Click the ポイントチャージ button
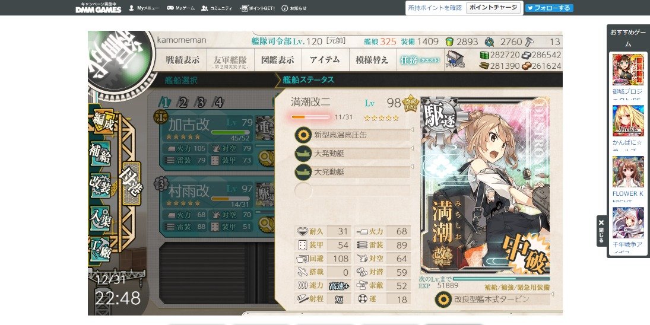Image resolution: width=650 pixels, height=325 pixels. coord(493,8)
